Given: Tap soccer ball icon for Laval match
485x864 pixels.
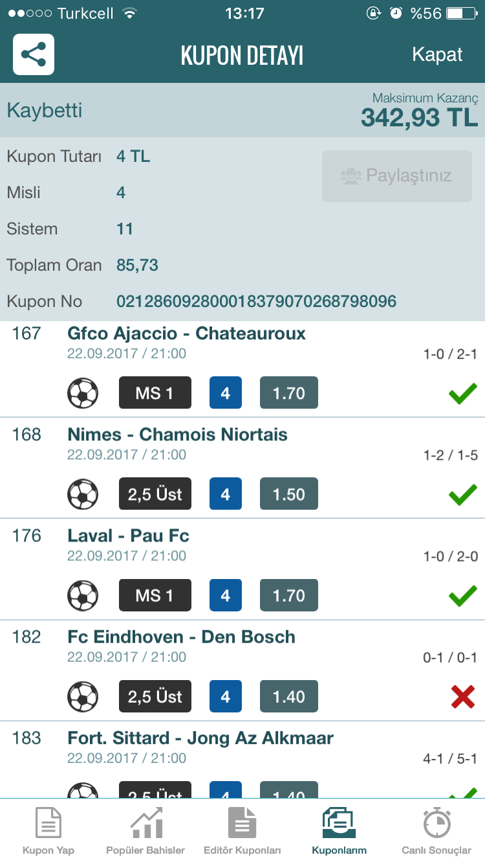Looking at the screenshot, I should [x=83, y=595].
